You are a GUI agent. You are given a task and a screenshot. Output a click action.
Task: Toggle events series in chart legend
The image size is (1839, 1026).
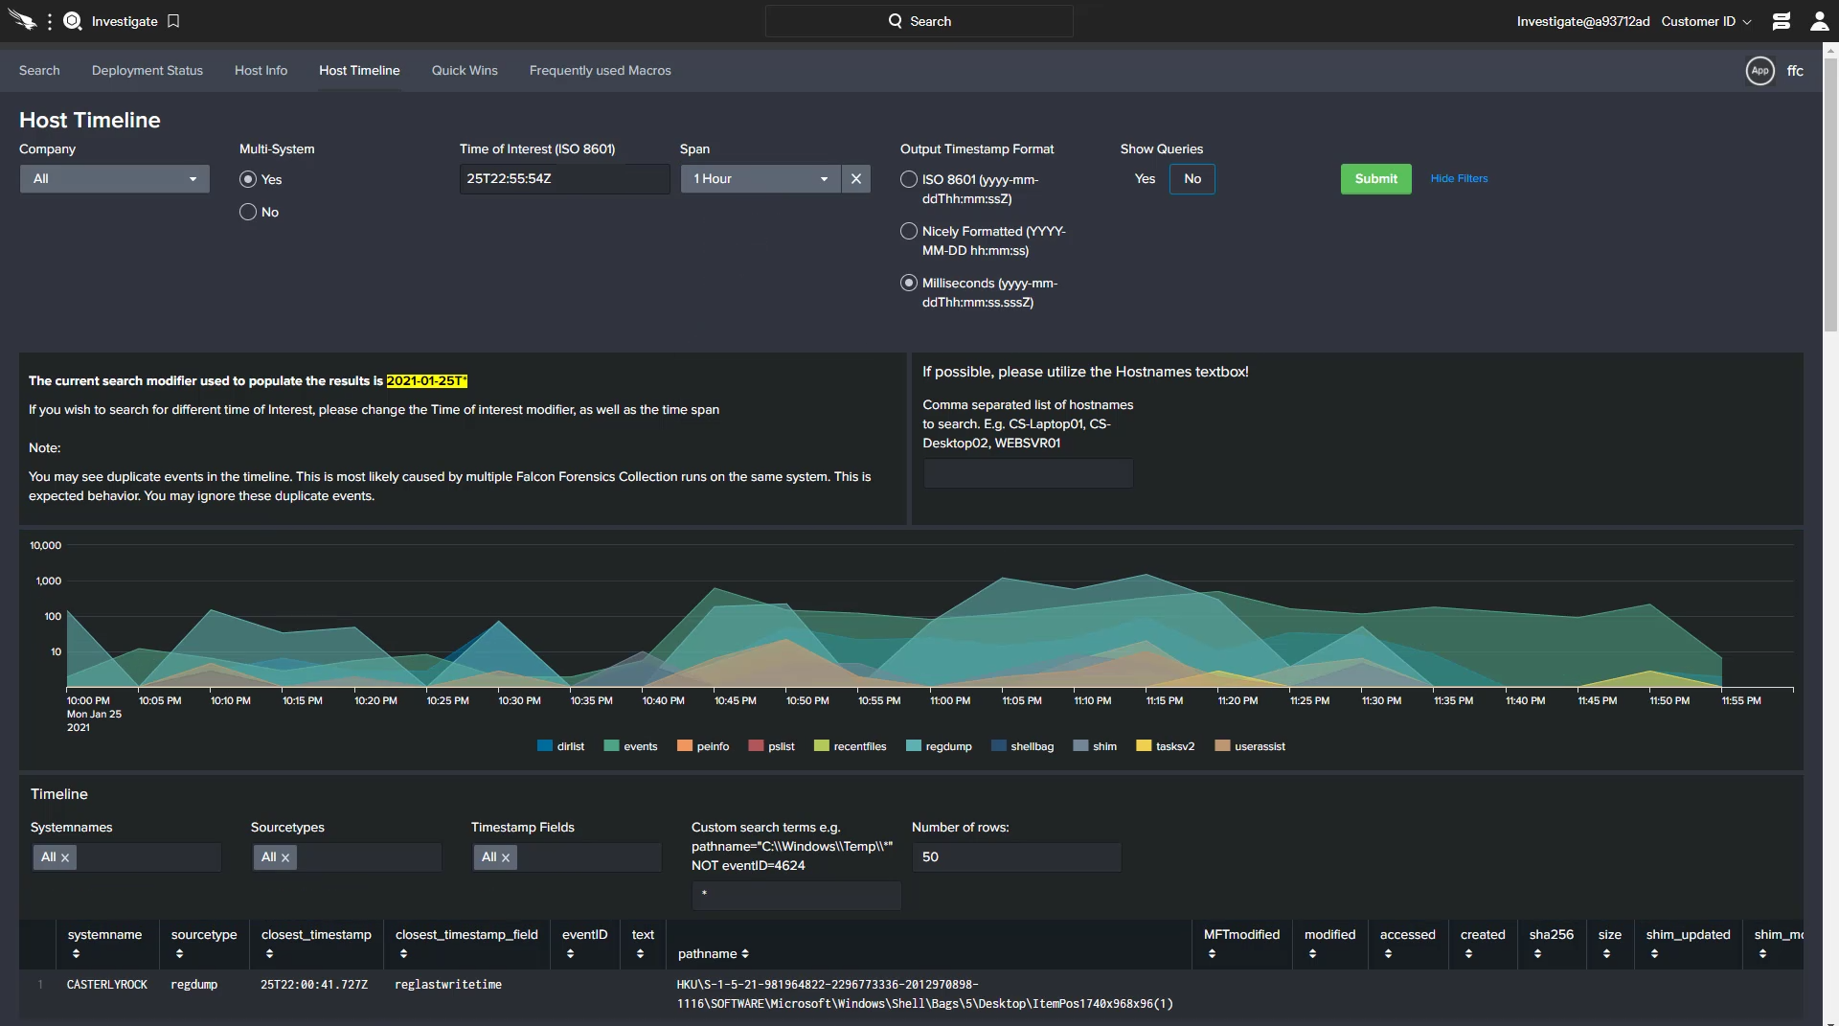[x=631, y=746]
